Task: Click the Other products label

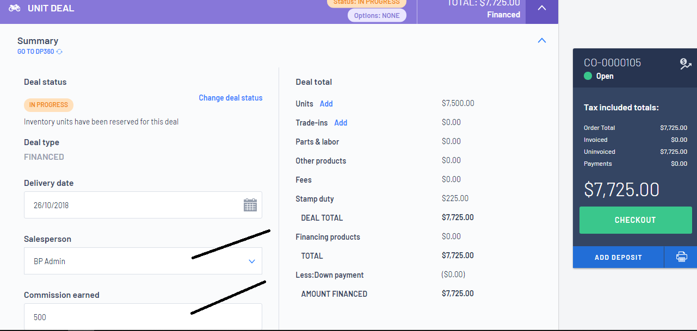Action: (x=321, y=161)
